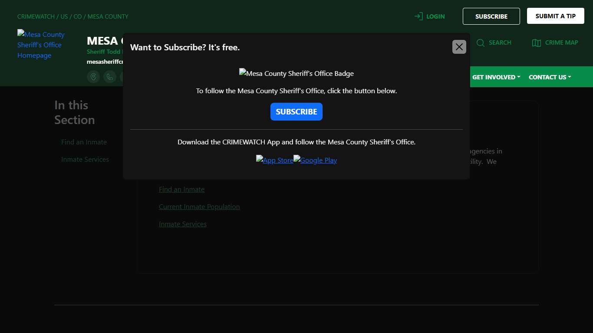The height and width of the screenshot is (333, 593).
Task: Click the outlined Subscribe button in the header
Action: tap(491, 16)
